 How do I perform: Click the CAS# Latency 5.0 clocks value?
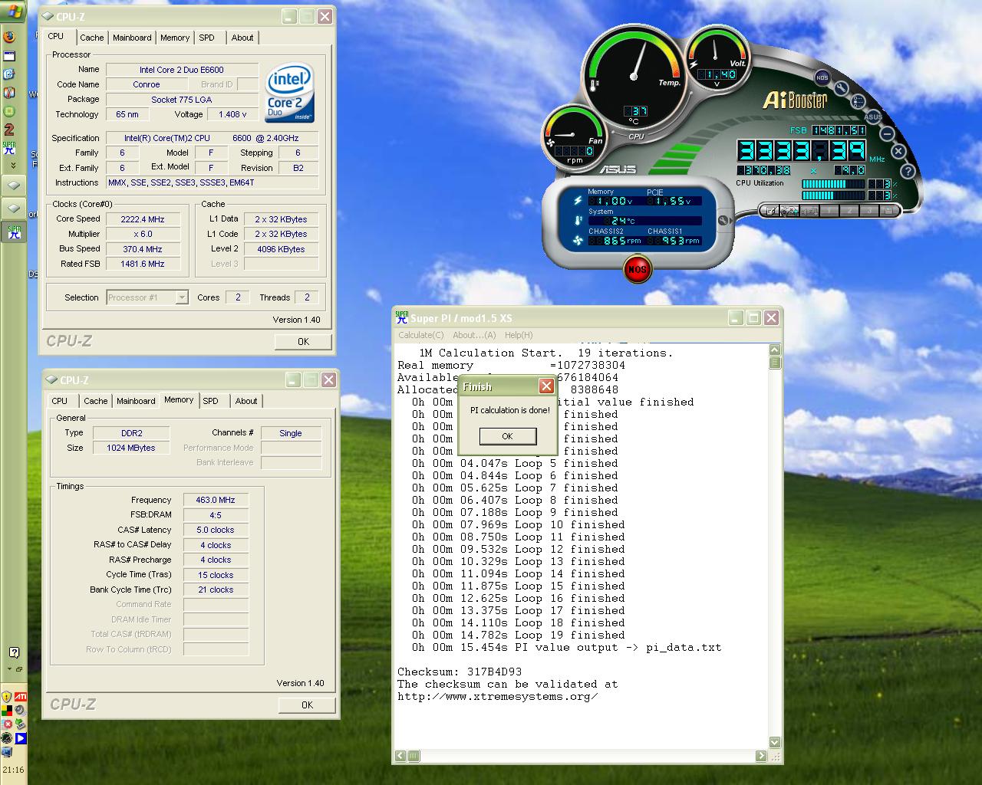216,530
